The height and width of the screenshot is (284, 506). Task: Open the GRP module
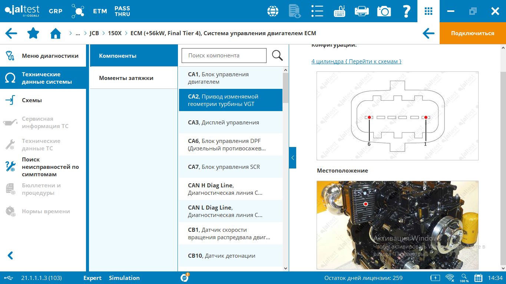(x=56, y=11)
